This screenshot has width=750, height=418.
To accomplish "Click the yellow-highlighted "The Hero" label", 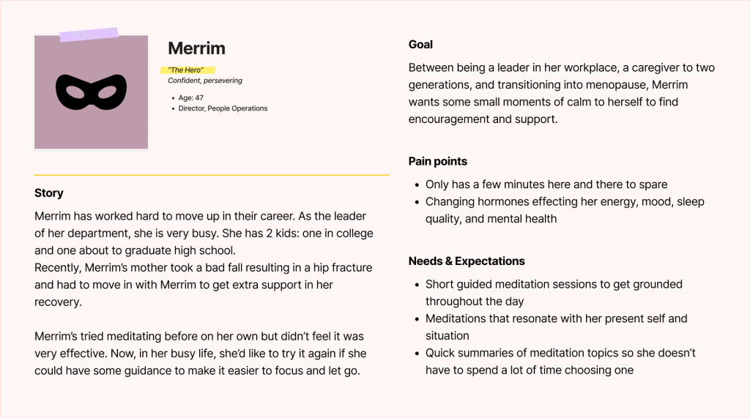I will click(x=186, y=70).
